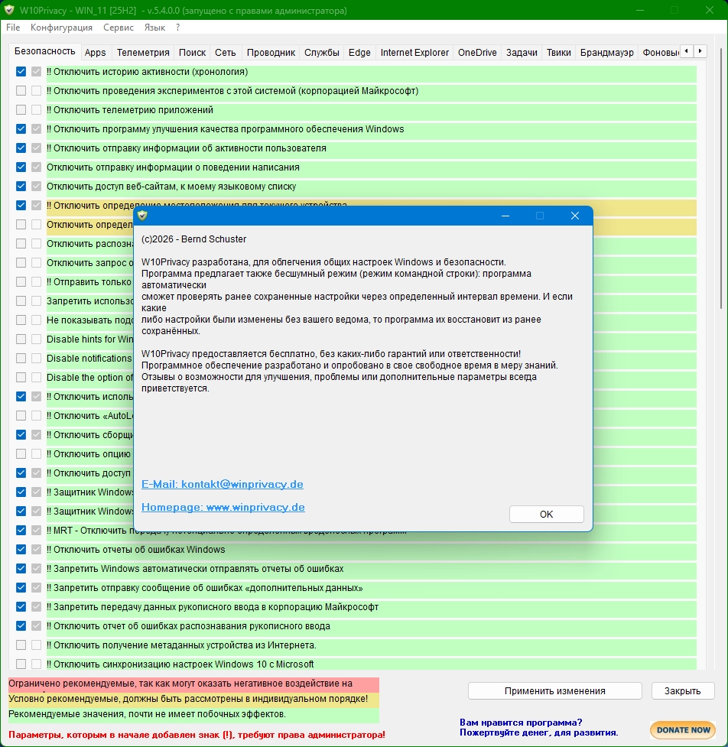Click the red 'Ограничено рекомендуемые' legend bar

coord(193,684)
